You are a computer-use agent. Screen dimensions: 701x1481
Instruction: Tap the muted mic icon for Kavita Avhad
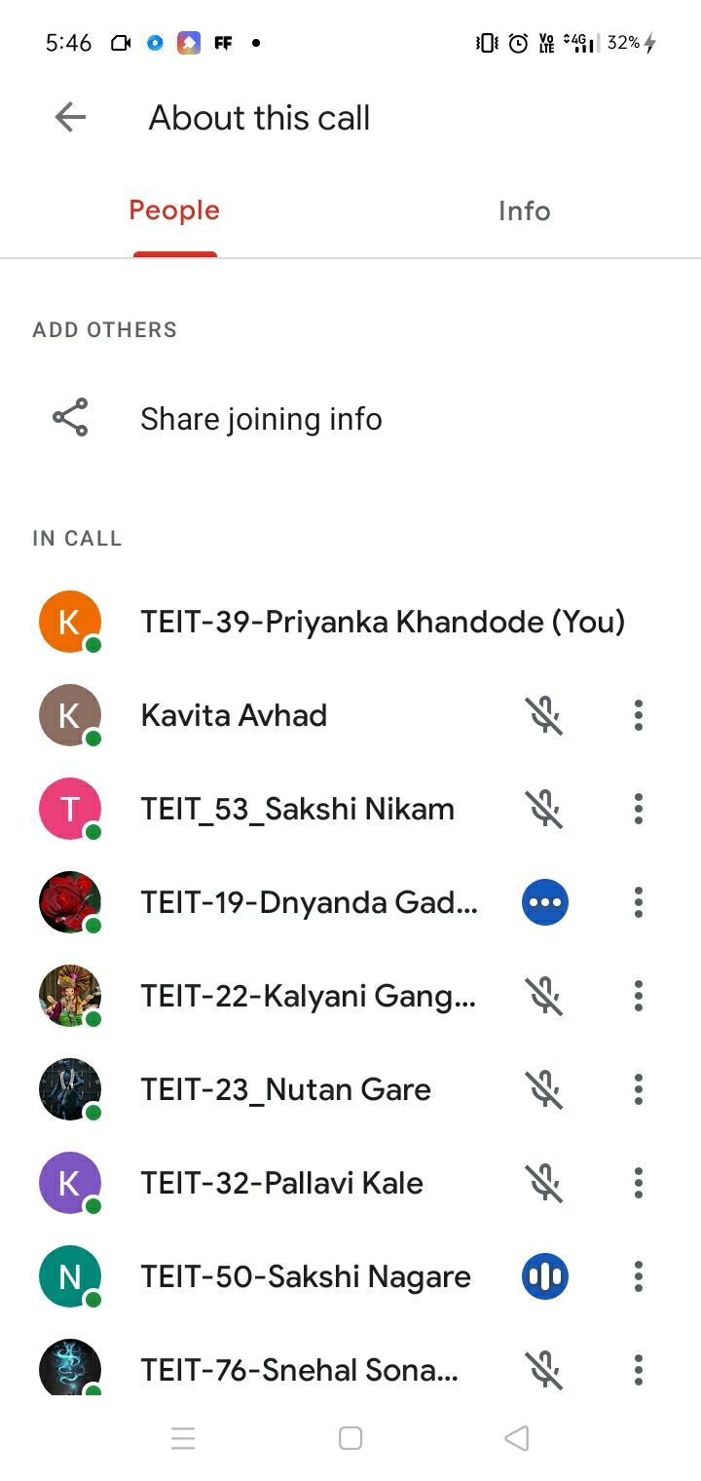(x=545, y=715)
